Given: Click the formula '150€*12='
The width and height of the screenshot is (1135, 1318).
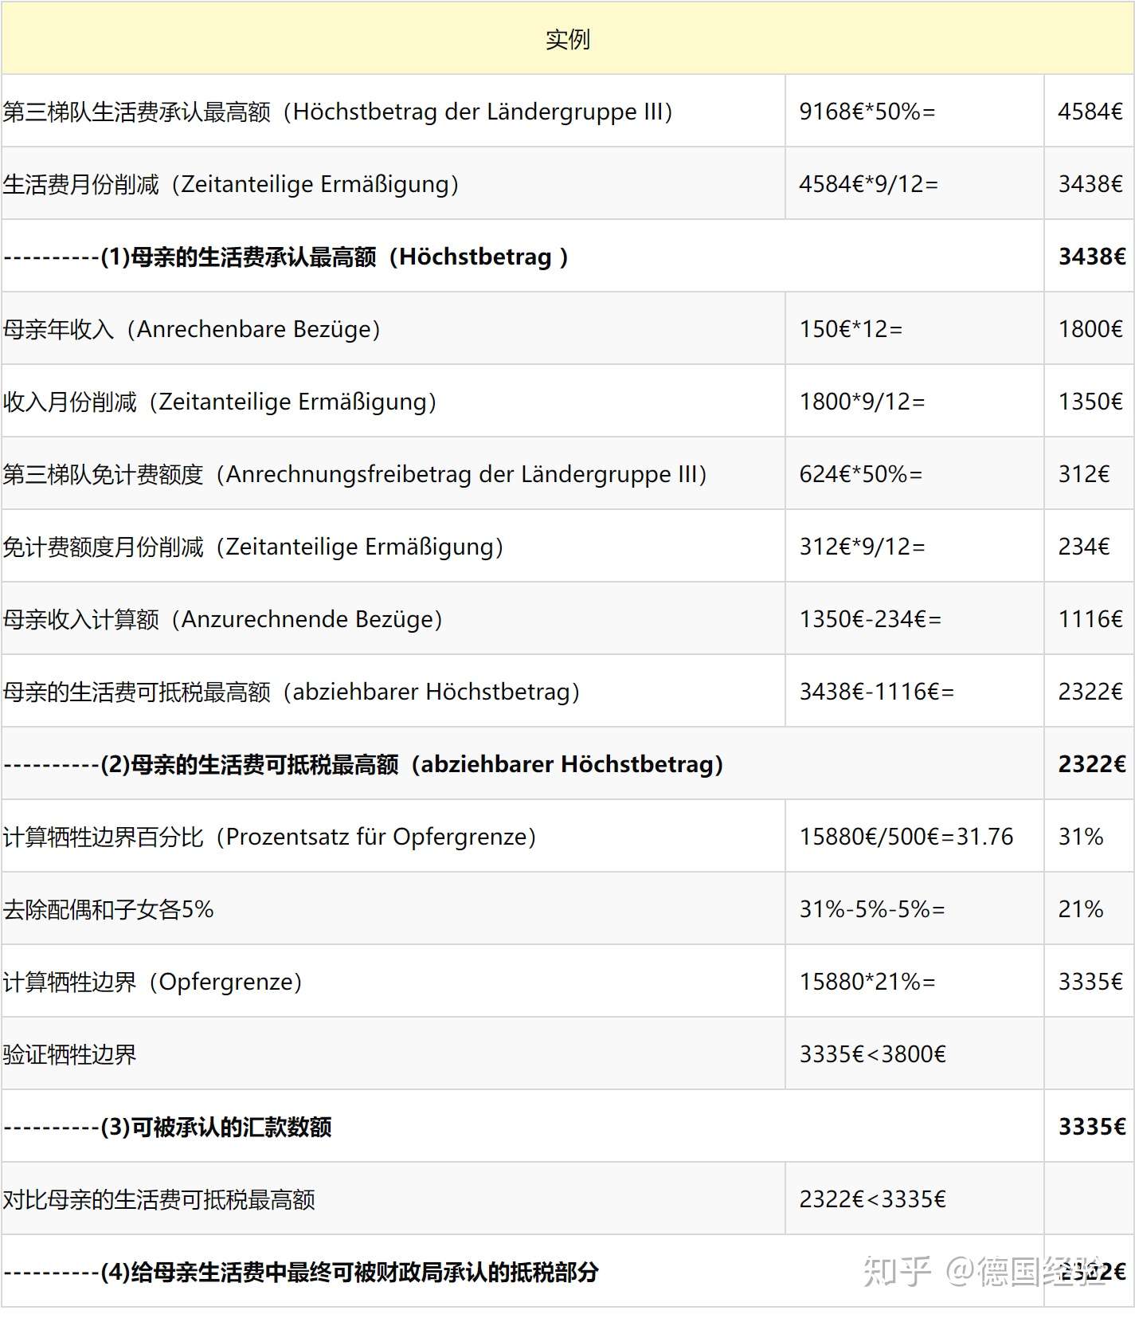Looking at the screenshot, I should (x=851, y=329).
